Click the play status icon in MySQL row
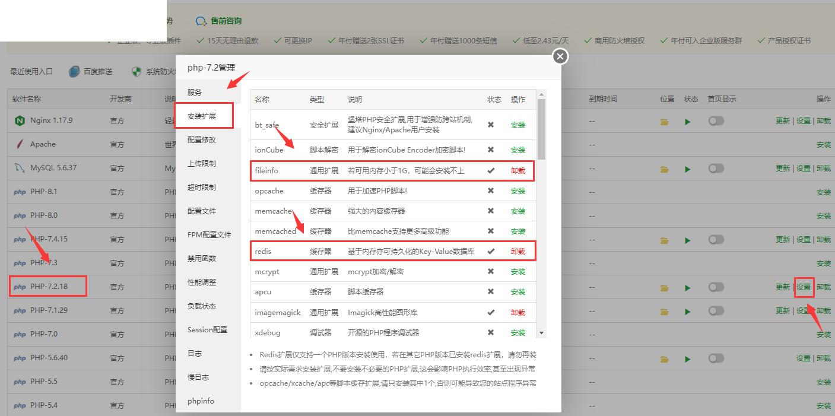The image size is (835, 416). (x=687, y=169)
